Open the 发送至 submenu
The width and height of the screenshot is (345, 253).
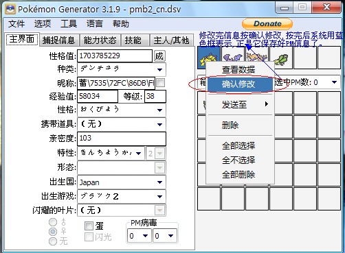tap(240, 105)
